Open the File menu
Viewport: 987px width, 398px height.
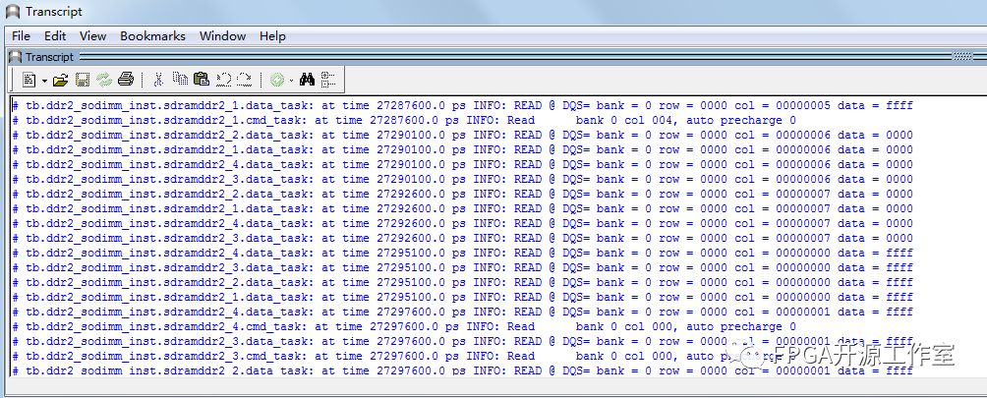(21, 36)
